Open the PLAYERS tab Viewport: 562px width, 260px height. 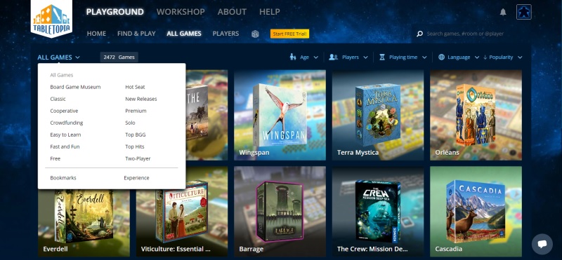click(226, 34)
